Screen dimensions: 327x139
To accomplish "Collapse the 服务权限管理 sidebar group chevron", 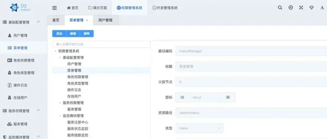I will point(38,110).
